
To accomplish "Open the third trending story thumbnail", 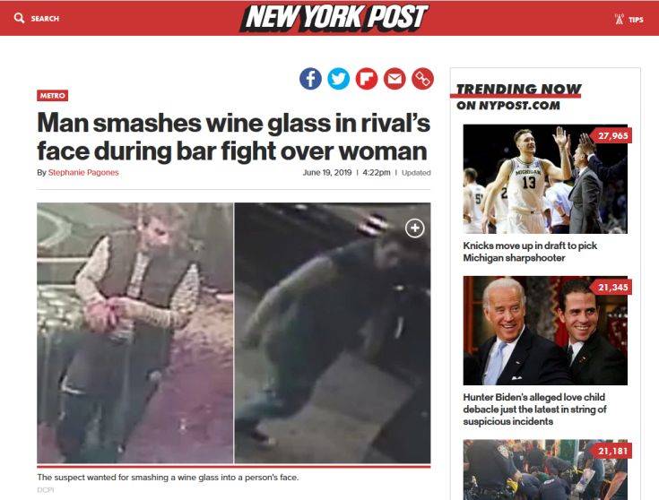I will pos(545,470).
